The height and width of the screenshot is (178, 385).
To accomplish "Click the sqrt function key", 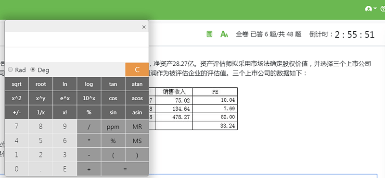I will coord(17,84).
